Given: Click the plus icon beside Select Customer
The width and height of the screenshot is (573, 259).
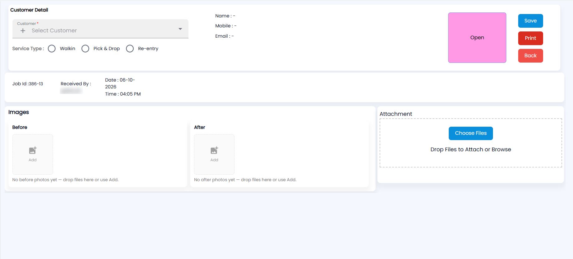Looking at the screenshot, I should coord(23,31).
